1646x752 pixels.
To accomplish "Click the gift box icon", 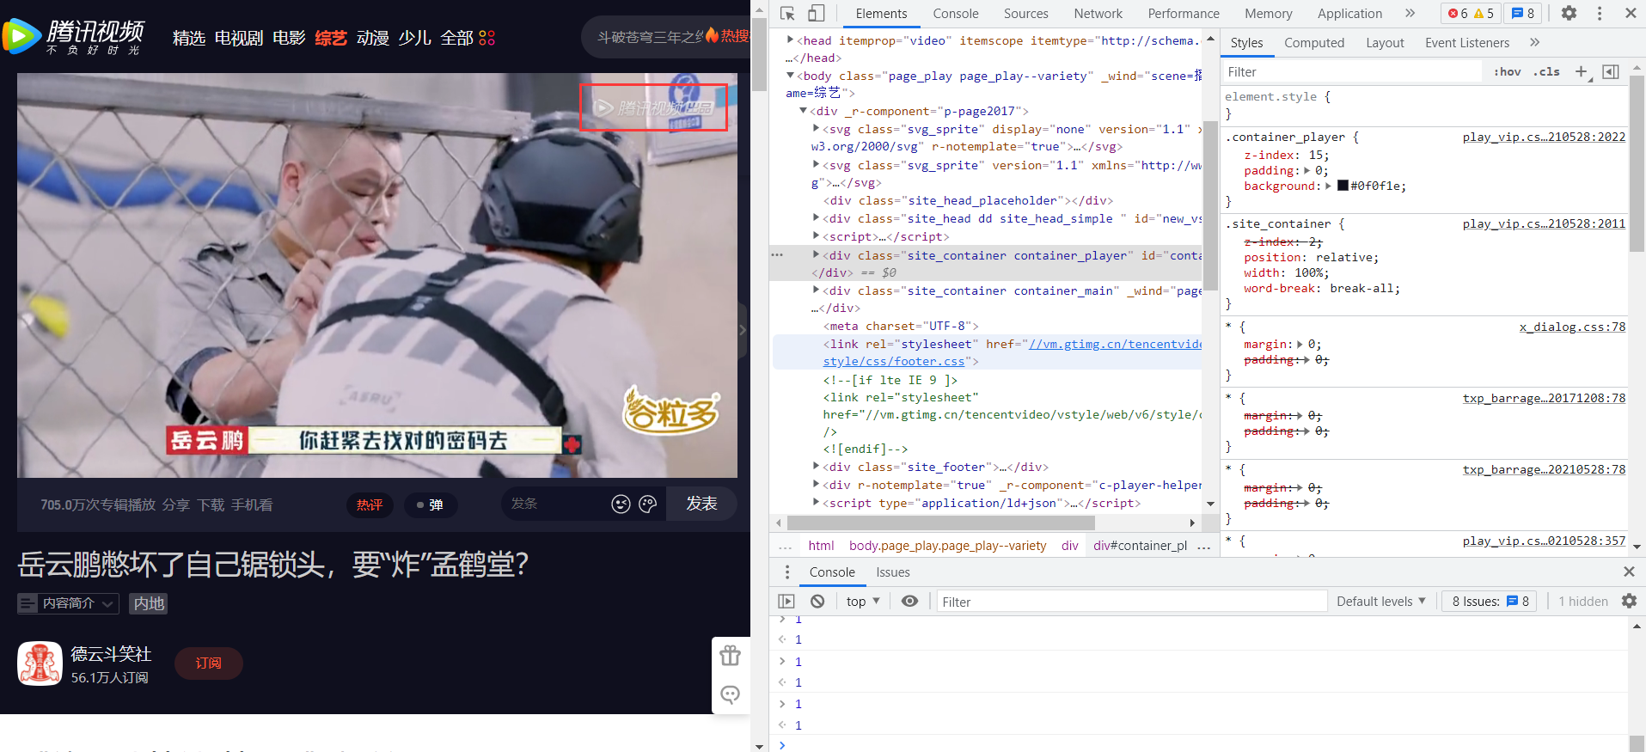I will (x=731, y=656).
